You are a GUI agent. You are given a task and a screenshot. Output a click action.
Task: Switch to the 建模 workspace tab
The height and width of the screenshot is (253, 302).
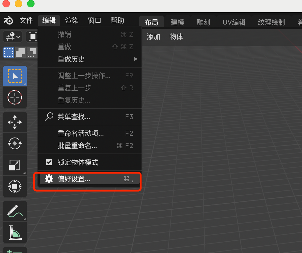point(178,22)
